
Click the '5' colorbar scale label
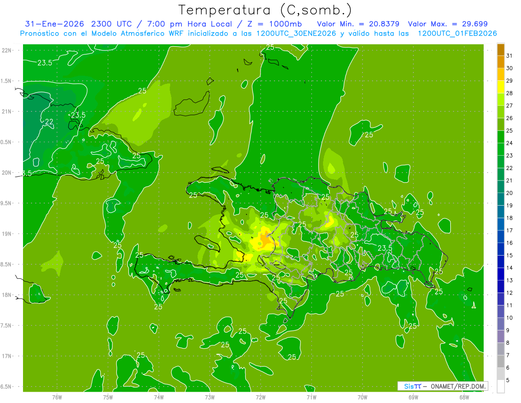point(508,380)
